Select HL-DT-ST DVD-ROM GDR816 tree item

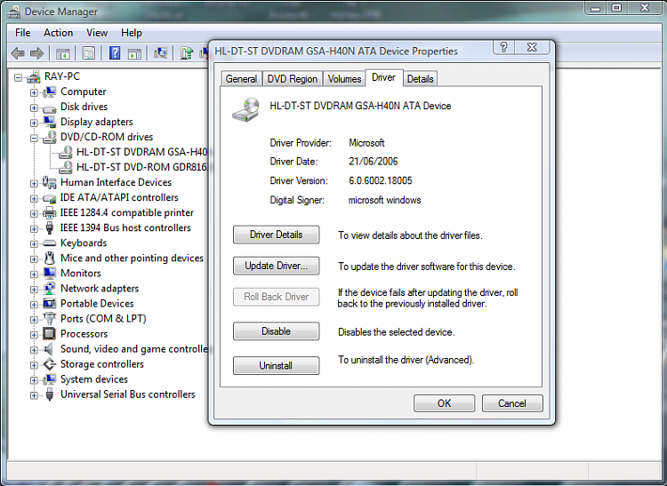142,167
